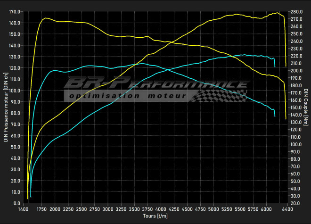Click the yellow torque curve peak near 1800 rpm
Image resolution: width=311 pixels, height=224 pixels.
(x=46, y=18)
